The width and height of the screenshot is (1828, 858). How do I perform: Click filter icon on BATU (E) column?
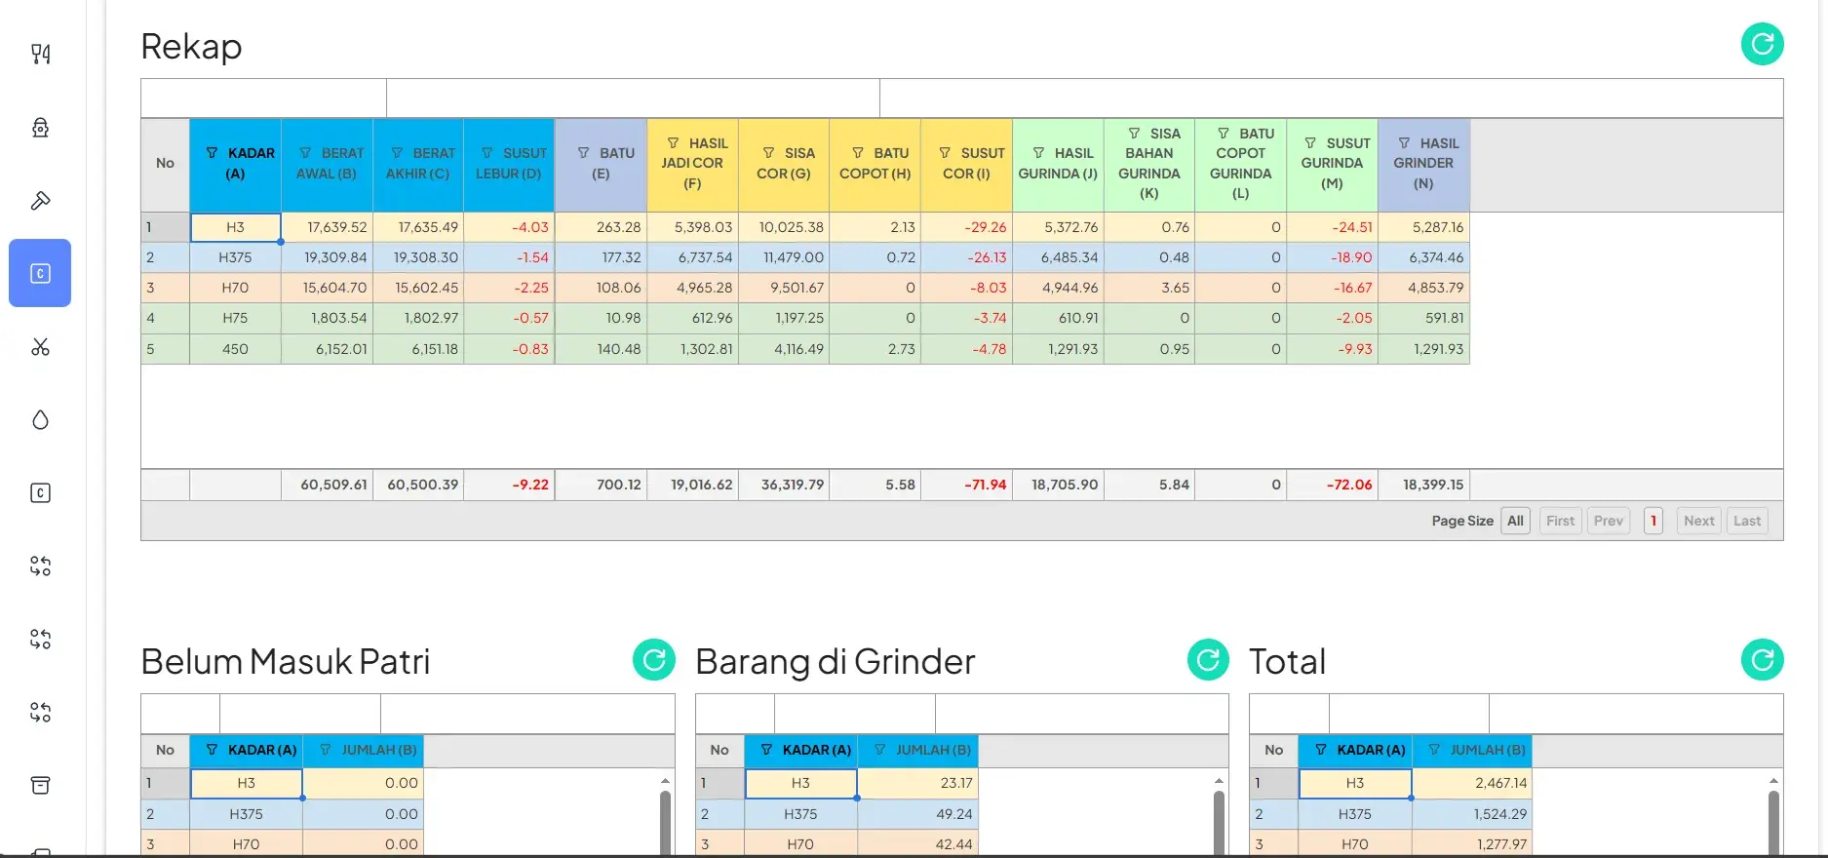(583, 153)
